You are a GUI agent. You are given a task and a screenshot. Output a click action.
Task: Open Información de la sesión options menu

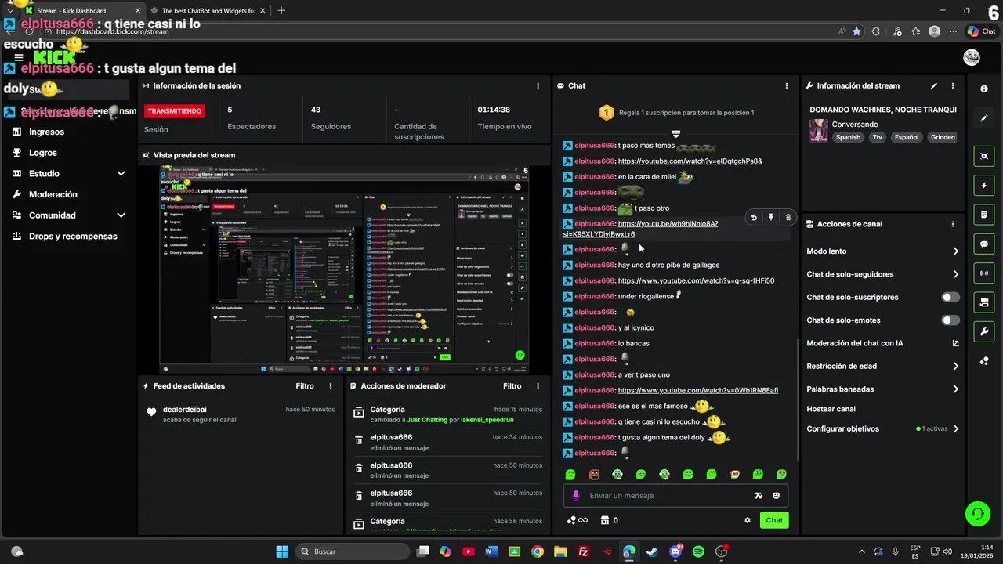538,85
